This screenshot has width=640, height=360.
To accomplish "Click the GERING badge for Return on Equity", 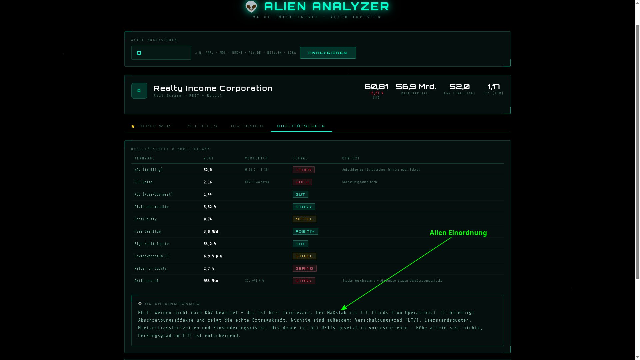I will click(304, 268).
